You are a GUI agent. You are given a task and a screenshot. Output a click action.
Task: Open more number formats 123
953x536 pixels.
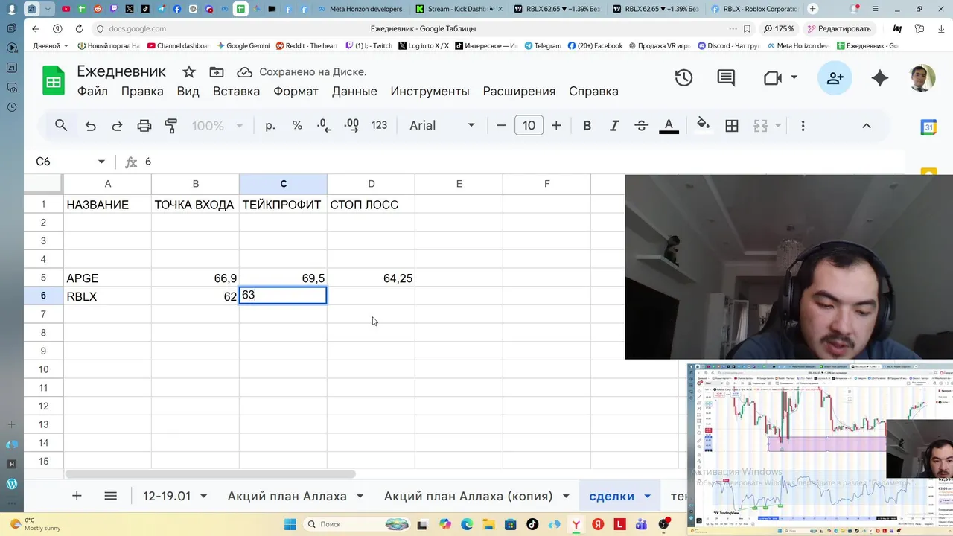click(380, 126)
